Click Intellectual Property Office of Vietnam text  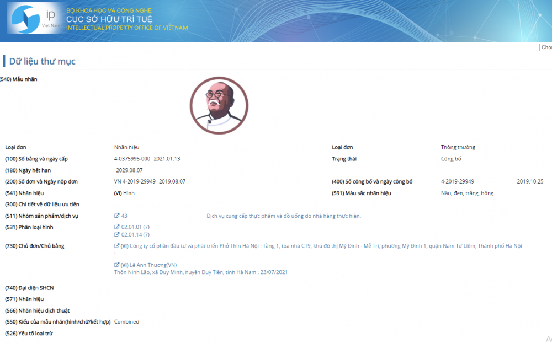(127, 28)
